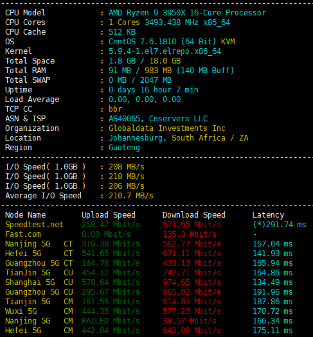Screen dimensions: 313x337
Task: Click the Upload Speed column header
Action: [x=109, y=215]
